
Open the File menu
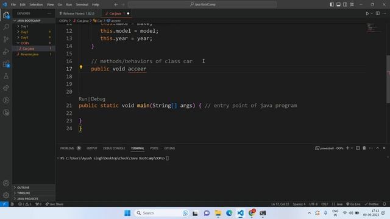click(x=13, y=4)
